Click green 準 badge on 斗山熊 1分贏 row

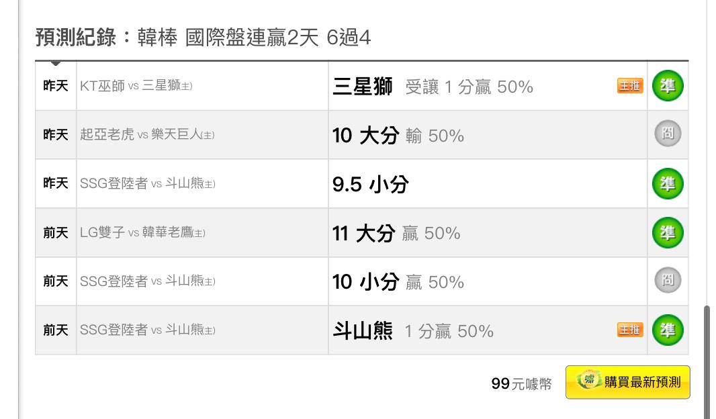point(668,330)
